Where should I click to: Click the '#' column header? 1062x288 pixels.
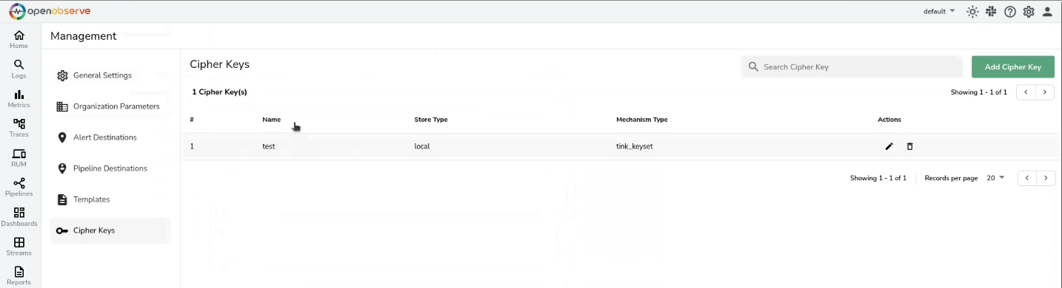(192, 120)
